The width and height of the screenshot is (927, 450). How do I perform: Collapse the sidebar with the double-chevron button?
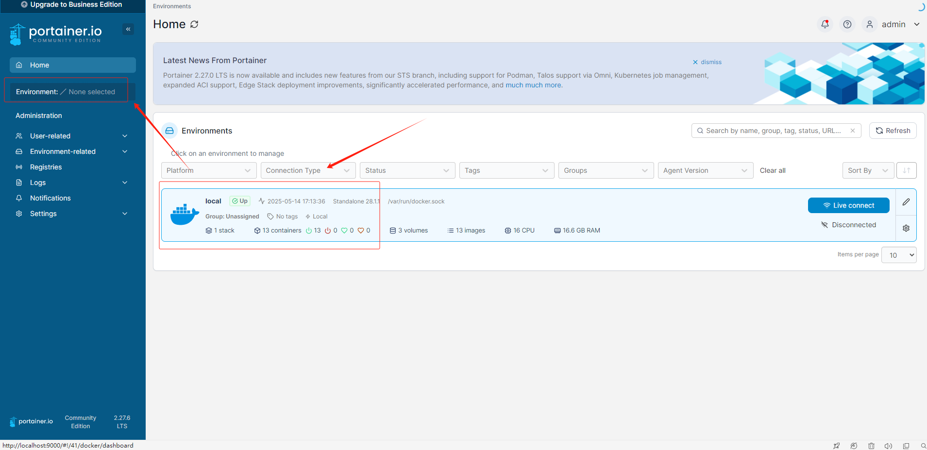tap(128, 29)
